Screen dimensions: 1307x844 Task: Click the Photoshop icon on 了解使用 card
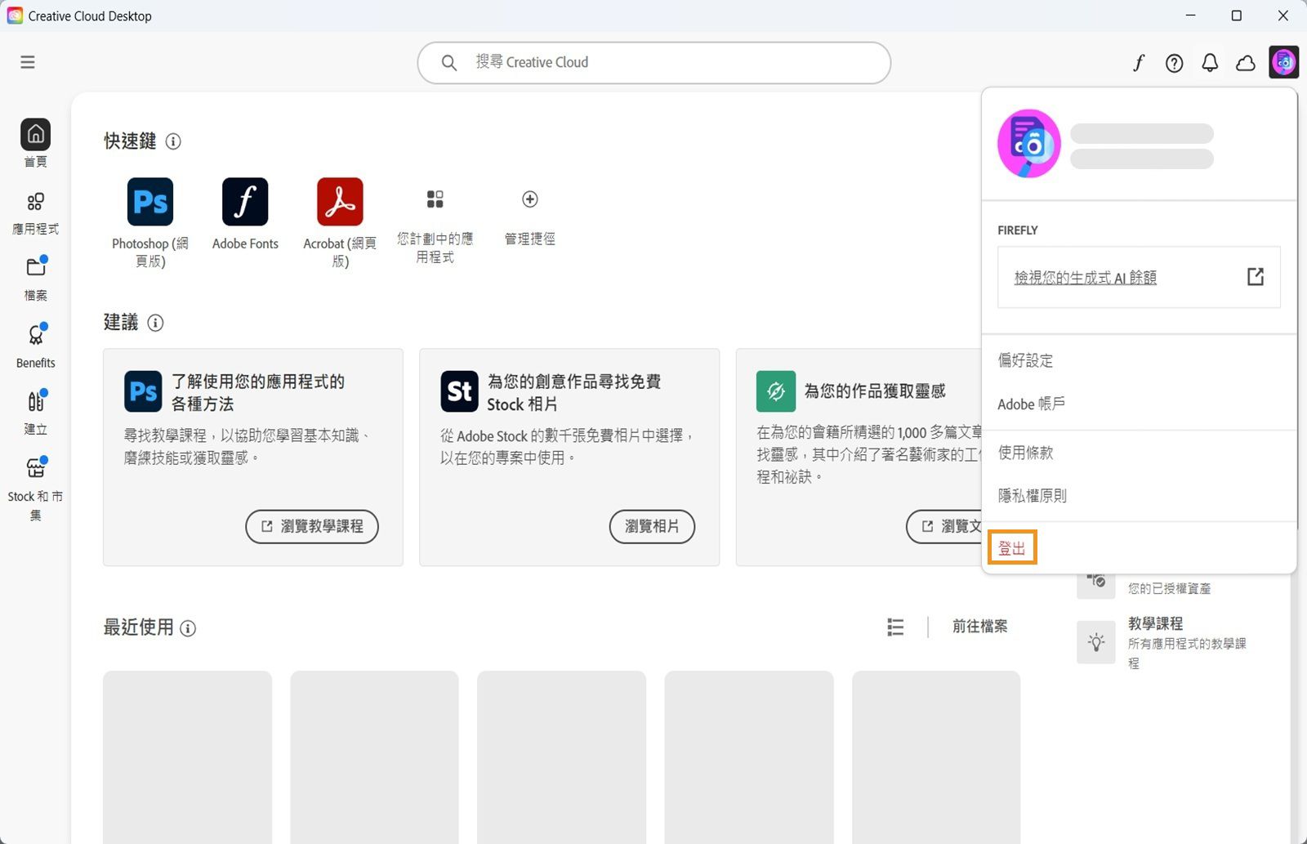[143, 391]
